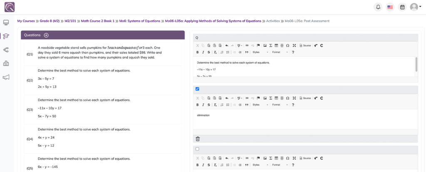Click Bold in the 'elimination' answer editor
The image size is (426, 172).
click(198, 105)
